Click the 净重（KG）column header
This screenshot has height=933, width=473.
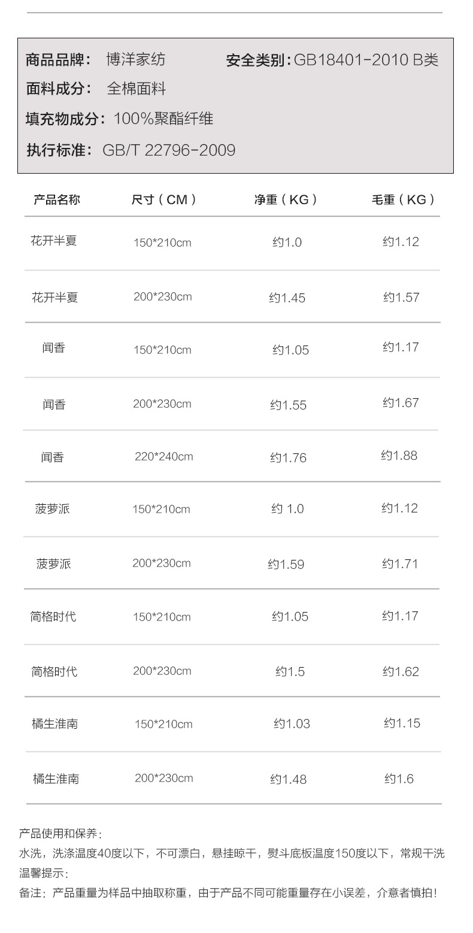(x=286, y=199)
